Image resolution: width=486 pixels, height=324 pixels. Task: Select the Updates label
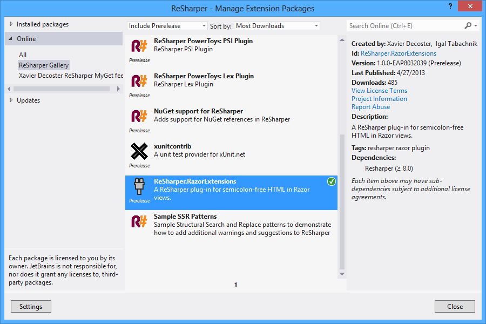click(x=28, y=100)
